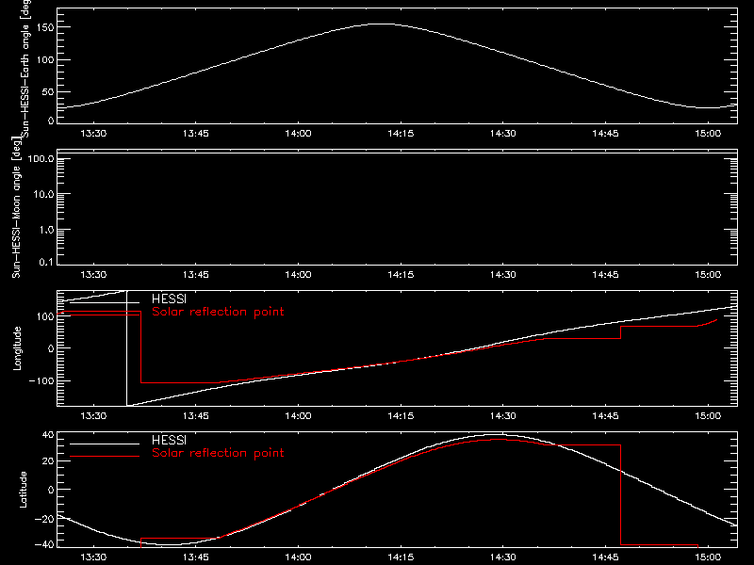Click 13:45 time label under Moon angle plot
Screen dimensions: 754x565
coord(196,275)
